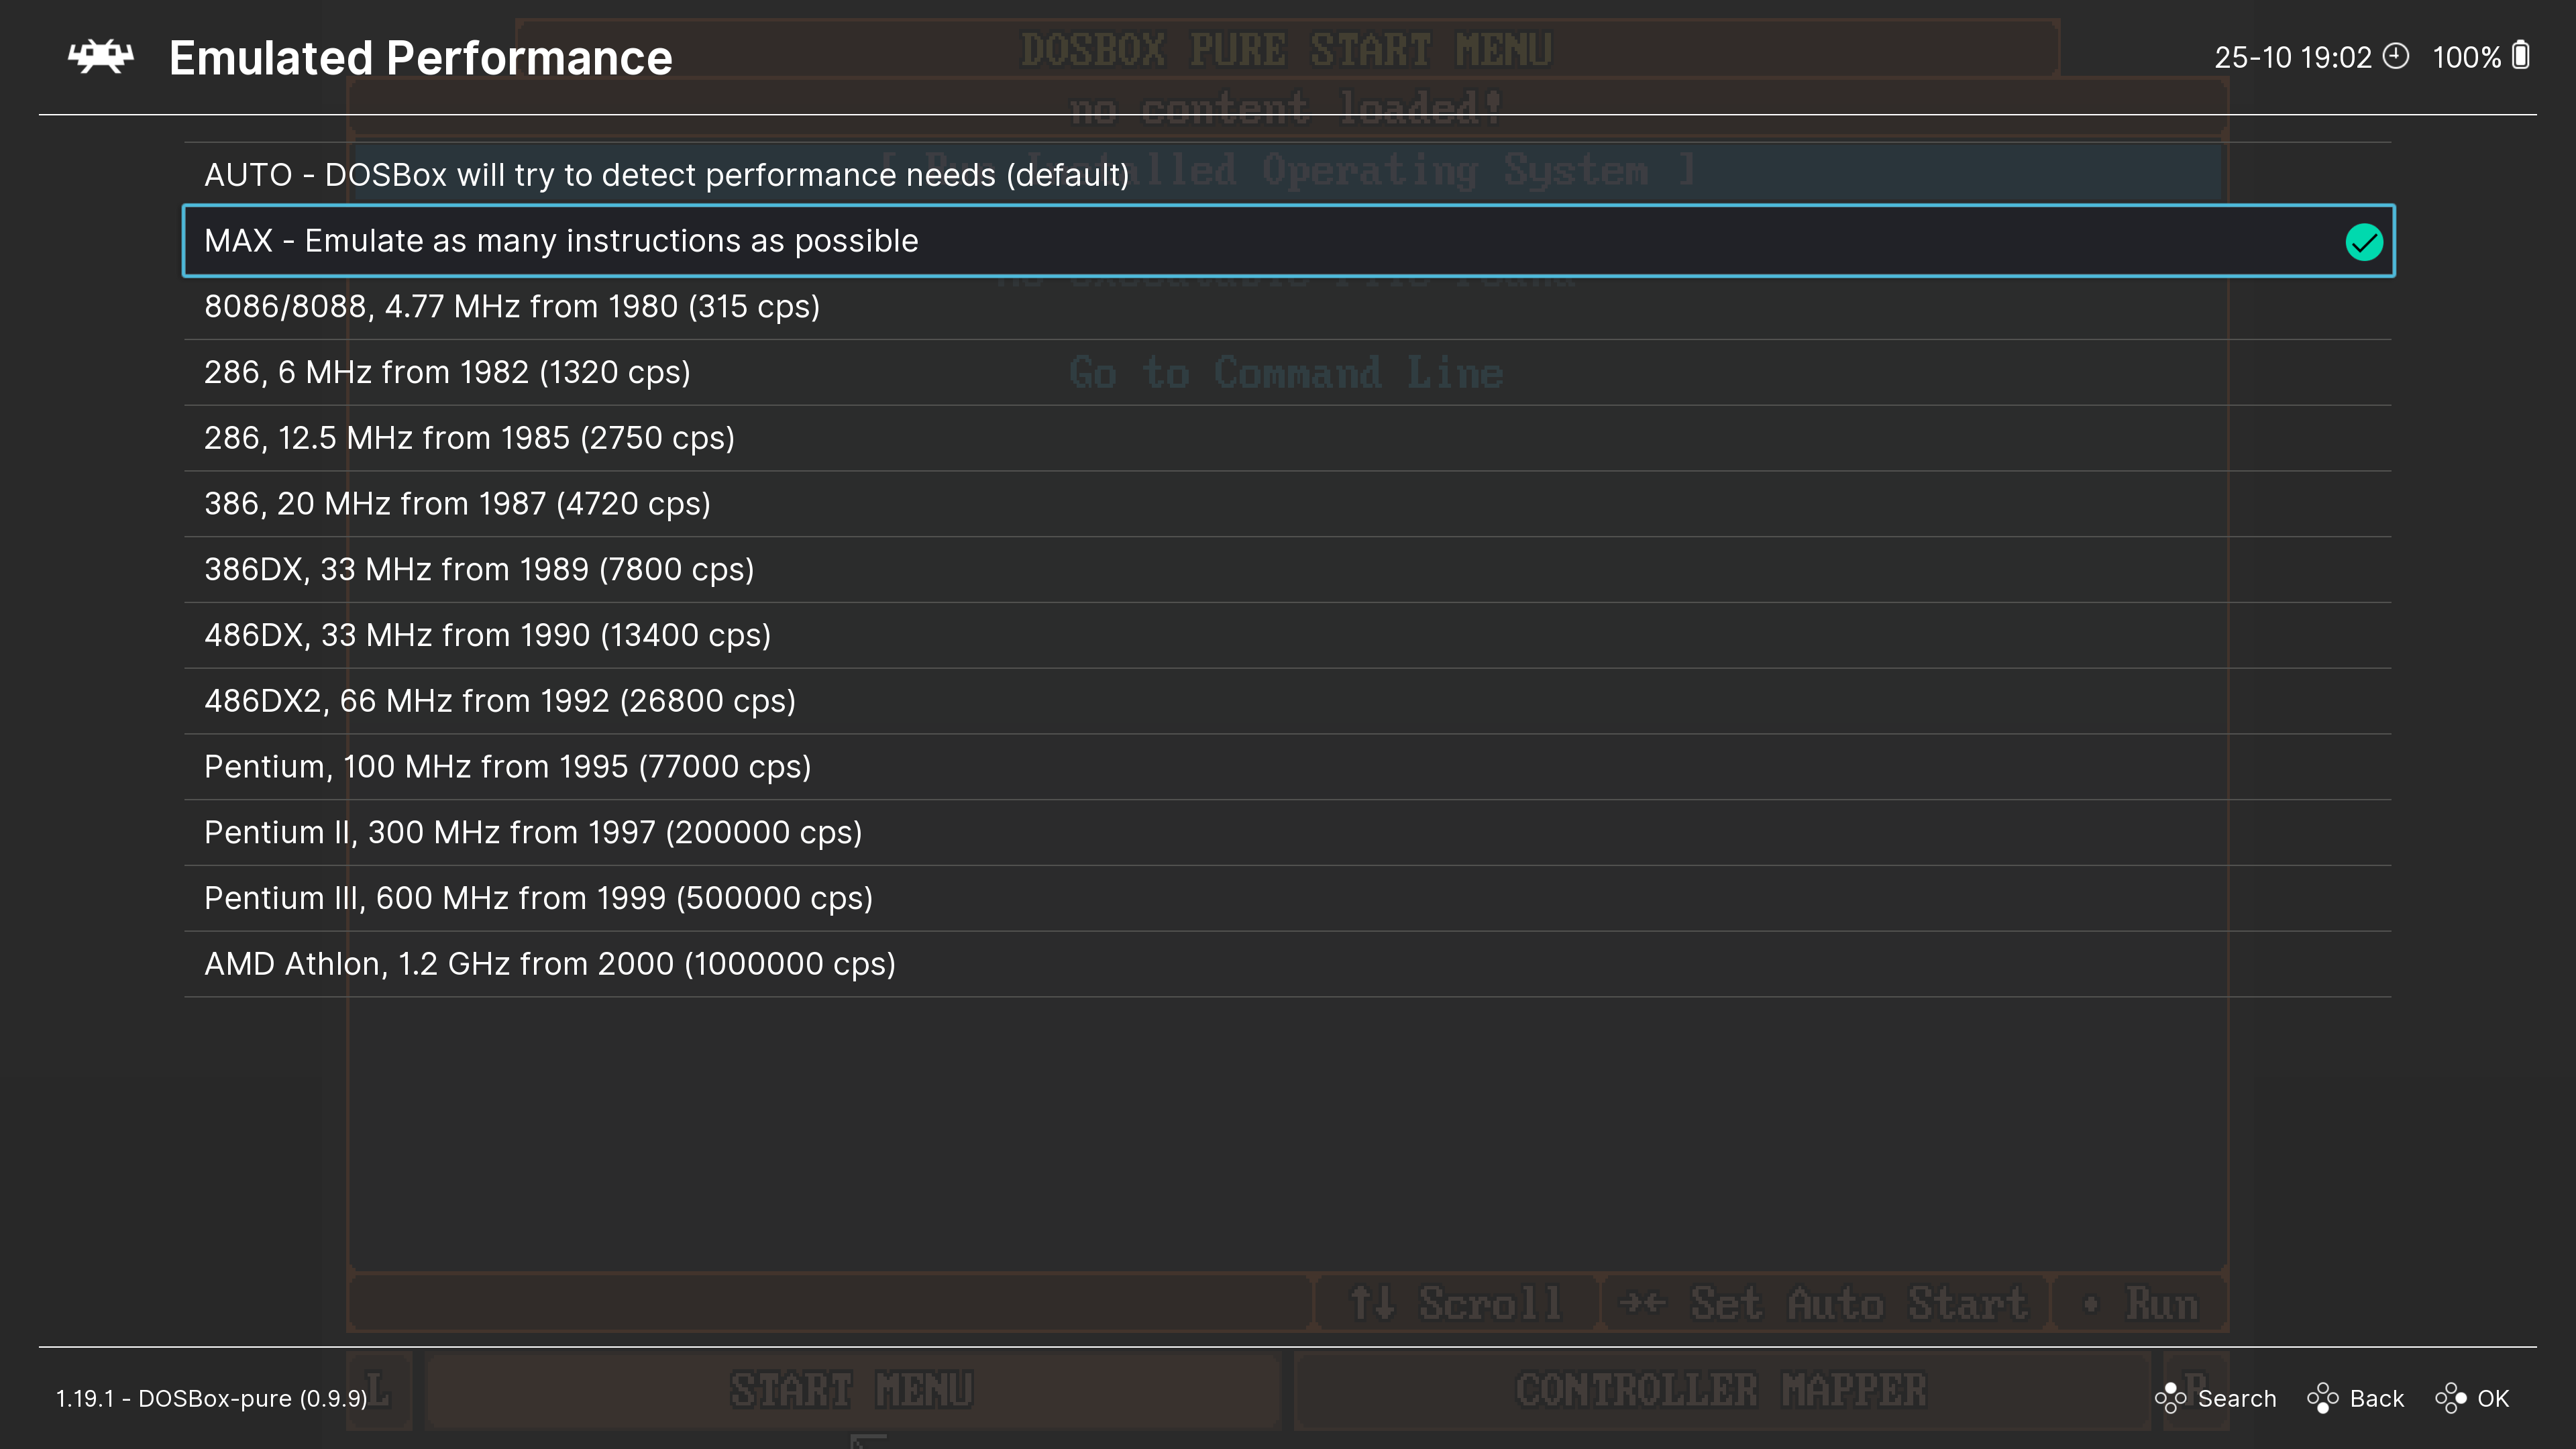
Task: Choose 286, 12.5 MHz from 1985
Action: [x=1288, y=438]
